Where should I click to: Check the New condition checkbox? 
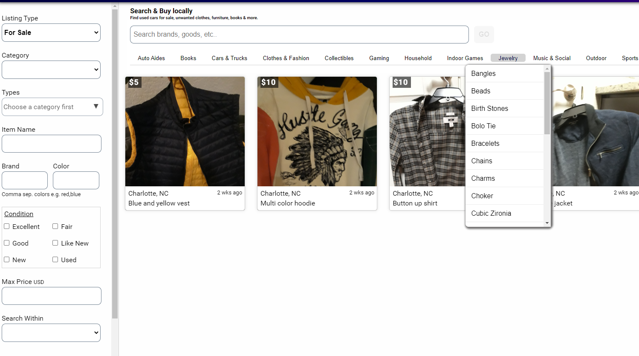click(x=7, y=260)
